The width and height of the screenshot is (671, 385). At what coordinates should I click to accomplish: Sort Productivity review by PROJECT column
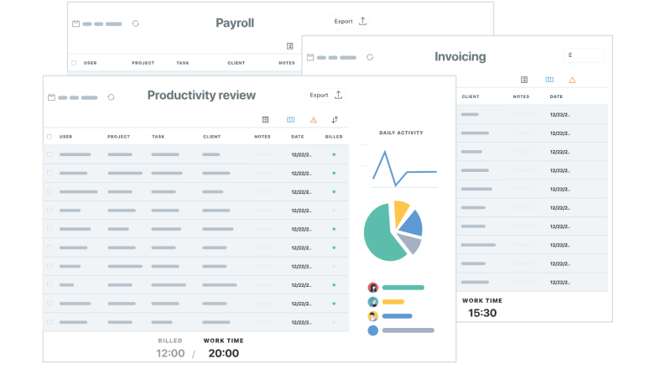(x=118, y=137)
